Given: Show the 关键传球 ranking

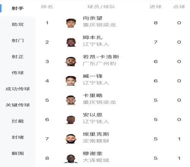Looking at the screenshot, I should coord(18,105).
